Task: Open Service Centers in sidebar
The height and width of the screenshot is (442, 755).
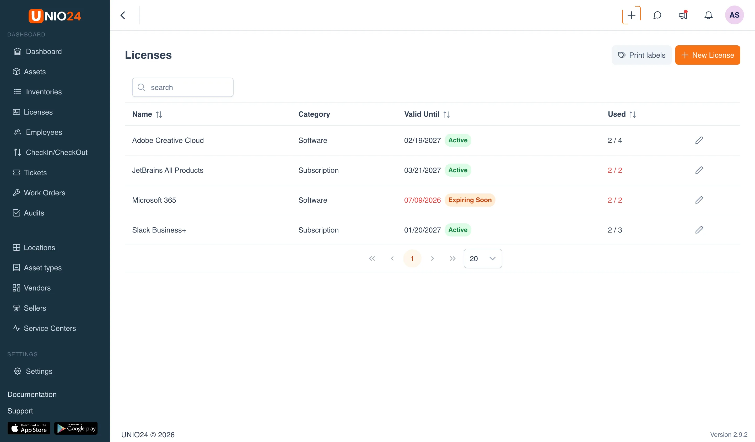Action: 44,328
